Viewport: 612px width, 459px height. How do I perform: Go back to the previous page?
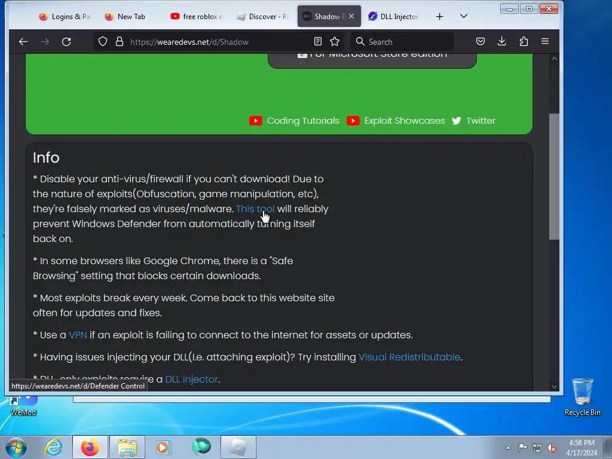pyautogui.click(x=23, y=42)
